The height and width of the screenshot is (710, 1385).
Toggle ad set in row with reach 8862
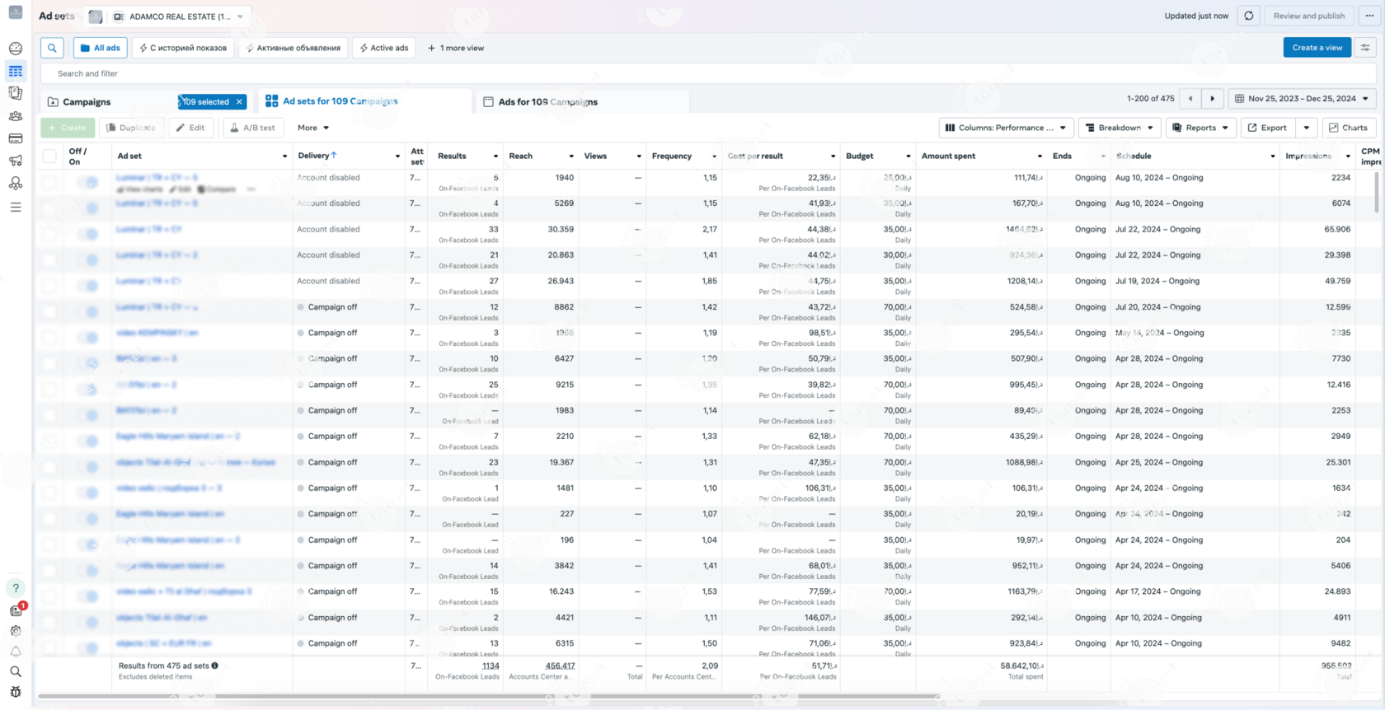click(87, 311)
